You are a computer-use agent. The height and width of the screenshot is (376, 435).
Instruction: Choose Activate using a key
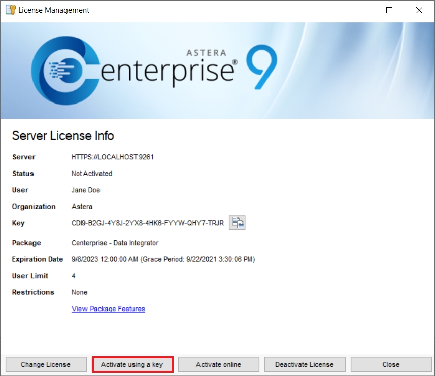point(132,364)
